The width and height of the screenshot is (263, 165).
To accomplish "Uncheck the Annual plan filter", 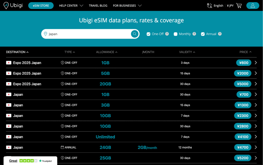I will click(x=203, y=34).
